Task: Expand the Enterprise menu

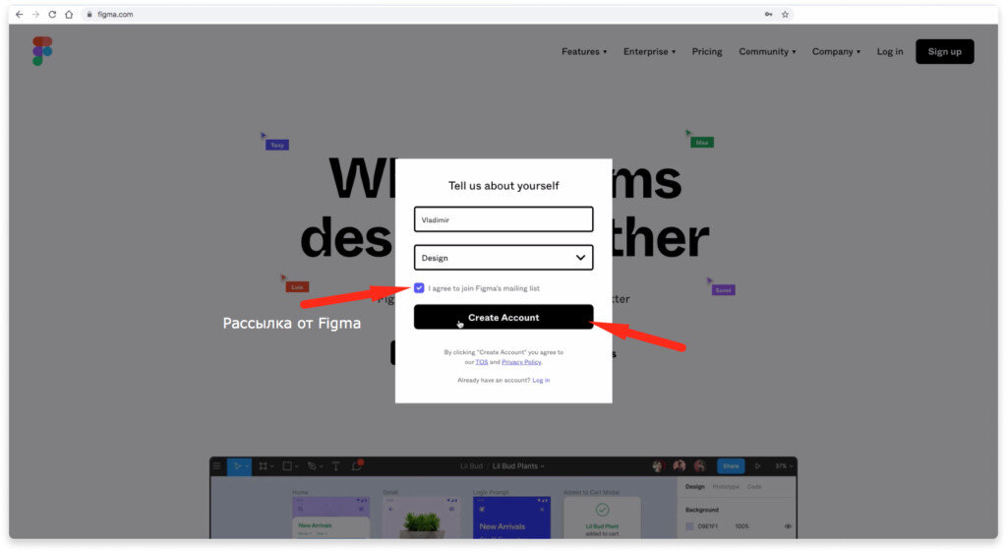Action: tap(649, 51)
